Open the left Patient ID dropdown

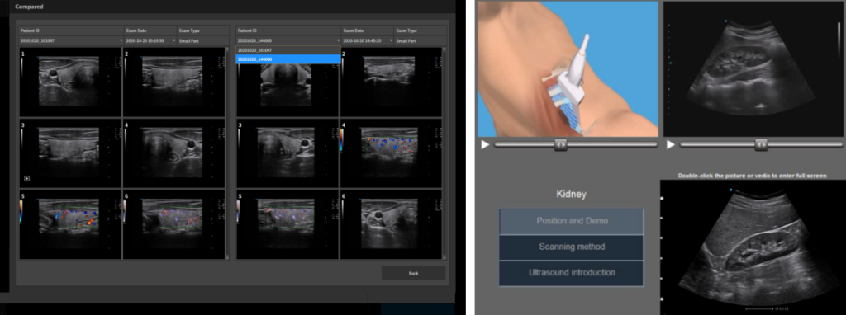pyautogui.click(x=71, y=40)
